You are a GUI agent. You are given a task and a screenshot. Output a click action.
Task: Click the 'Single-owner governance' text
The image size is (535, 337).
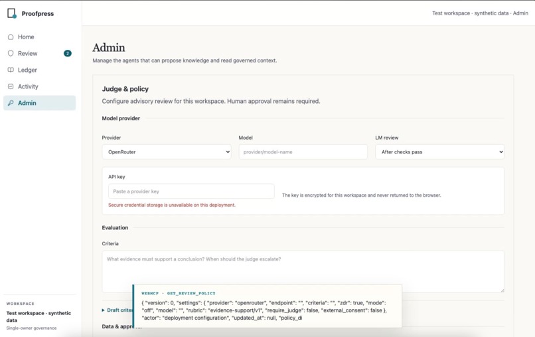point(31,328)
